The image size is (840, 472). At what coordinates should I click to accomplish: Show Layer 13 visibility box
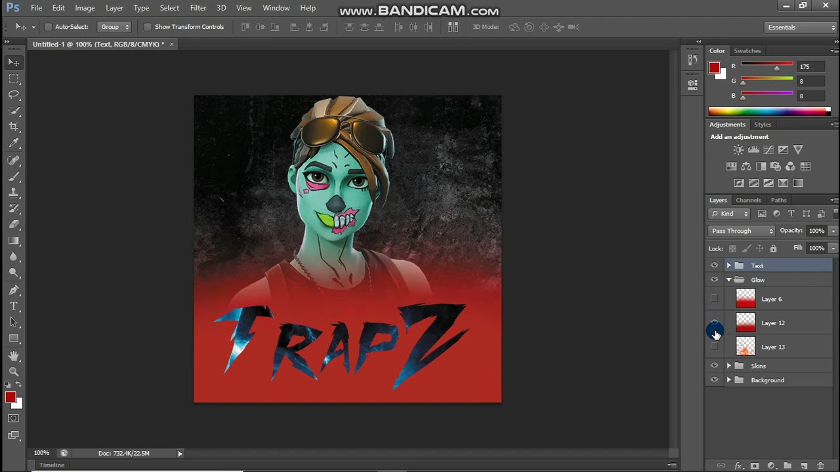coord(714,347)
